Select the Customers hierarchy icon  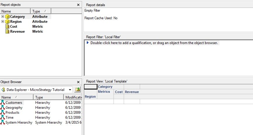3,103
